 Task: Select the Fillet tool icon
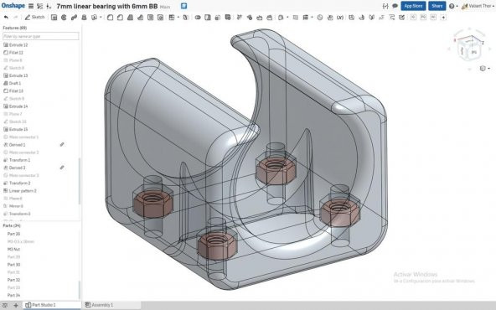tap(110, 18)
